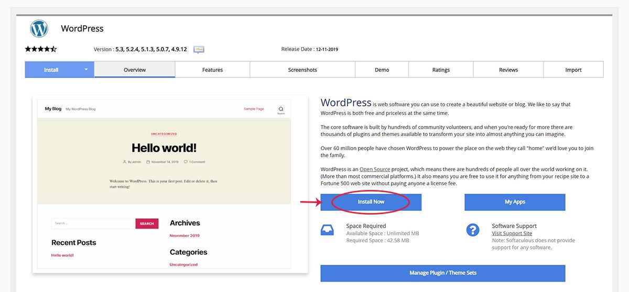Click Sample Page link in blog preview
The height and width of the screenshot is (292, 629).
(254, 109)
